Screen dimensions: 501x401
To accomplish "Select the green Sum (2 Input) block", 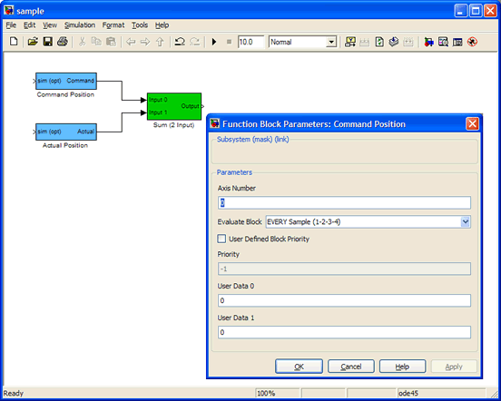I will (x=174, y=106).
